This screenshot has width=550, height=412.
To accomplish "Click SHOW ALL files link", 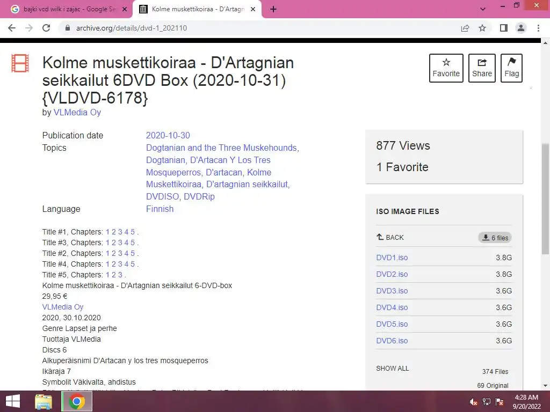I will coord(393,369).
